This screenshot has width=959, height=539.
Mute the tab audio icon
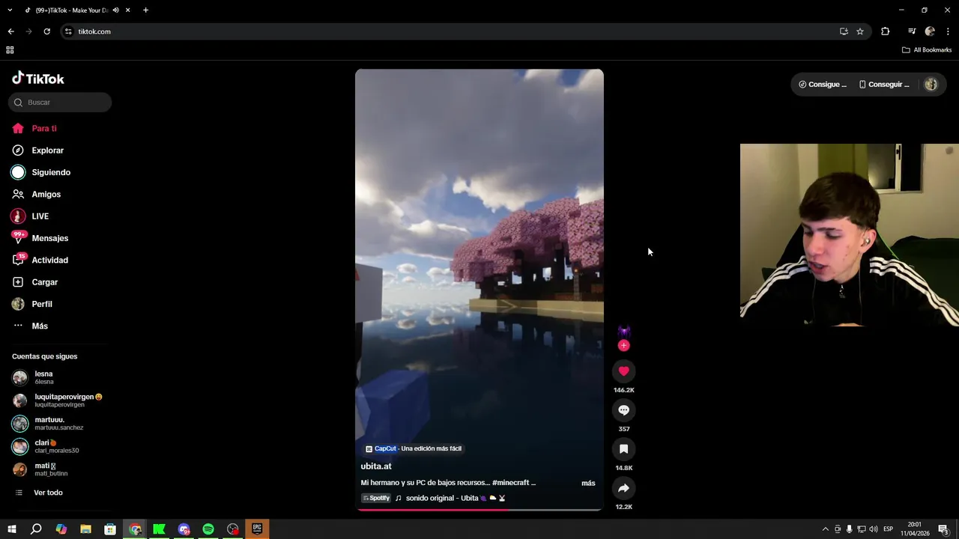coord(115,10)
